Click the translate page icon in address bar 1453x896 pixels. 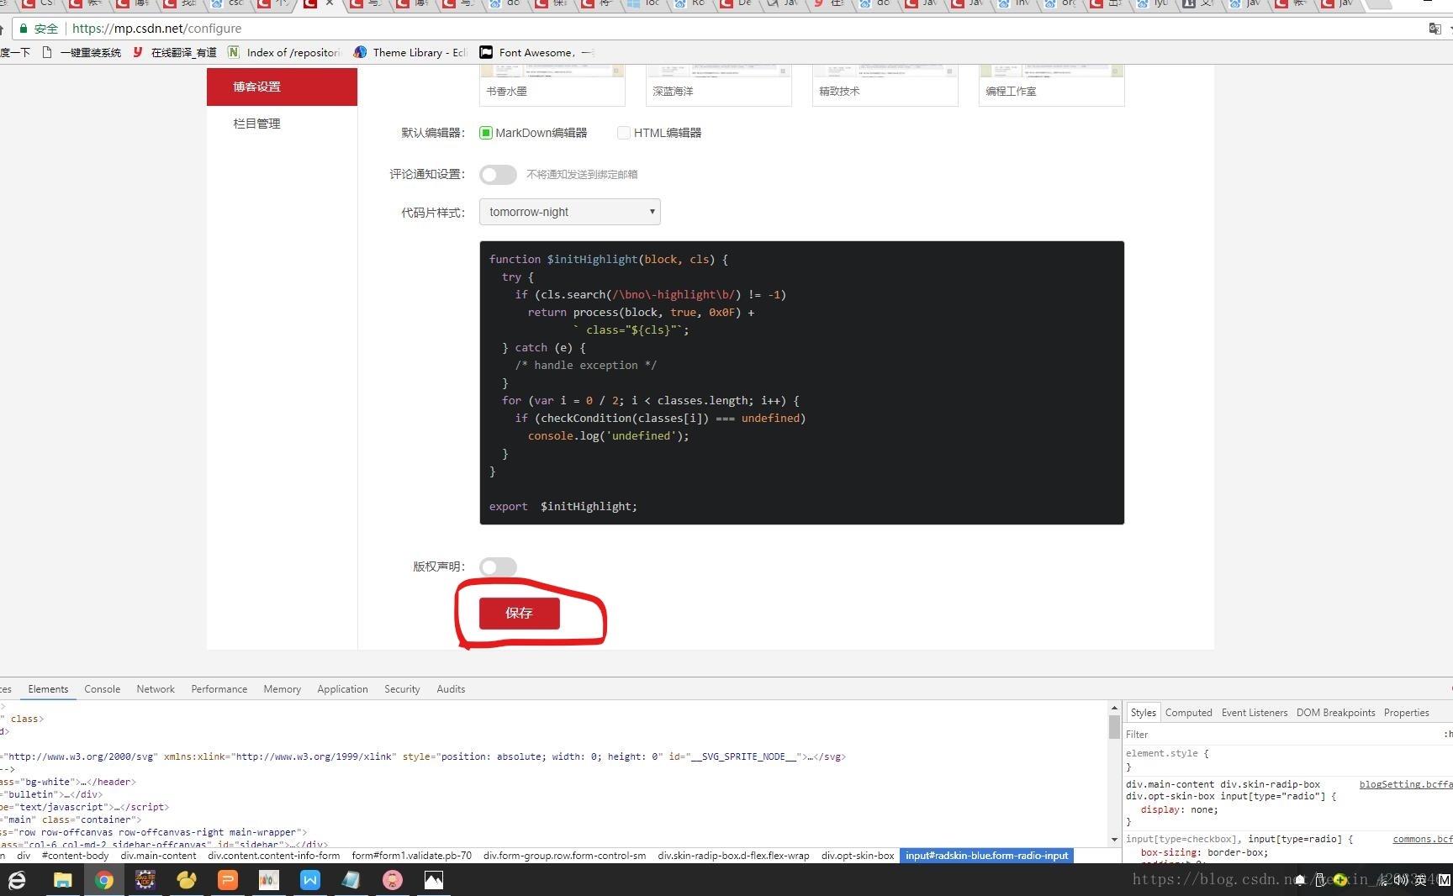1435,29
